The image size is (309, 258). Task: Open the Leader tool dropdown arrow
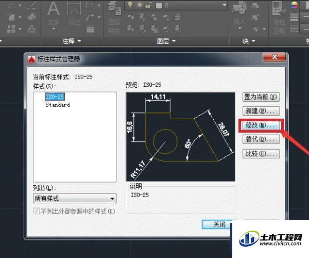pos(99,18)
